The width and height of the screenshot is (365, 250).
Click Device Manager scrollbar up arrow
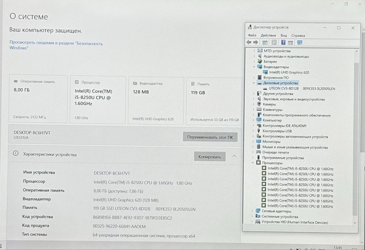point(356,51)
